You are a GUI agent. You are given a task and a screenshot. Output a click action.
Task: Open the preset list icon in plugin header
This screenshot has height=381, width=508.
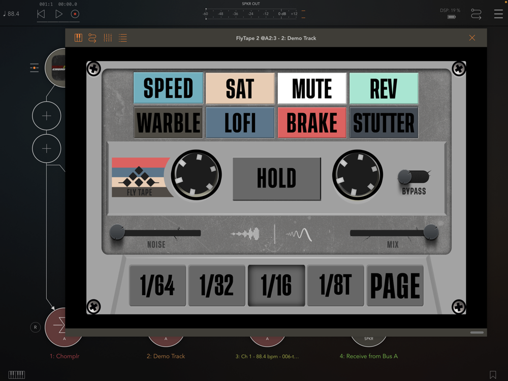coord(123,38)
